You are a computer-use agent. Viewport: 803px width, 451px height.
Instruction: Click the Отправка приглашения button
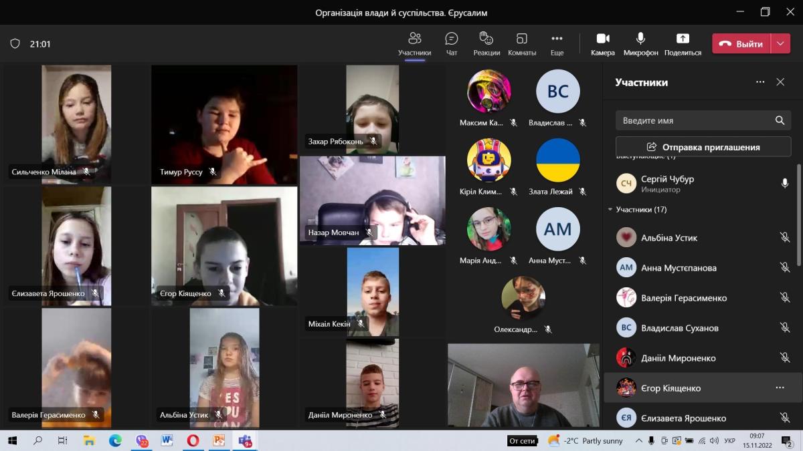pyautogui.click(x=703, y=147)
